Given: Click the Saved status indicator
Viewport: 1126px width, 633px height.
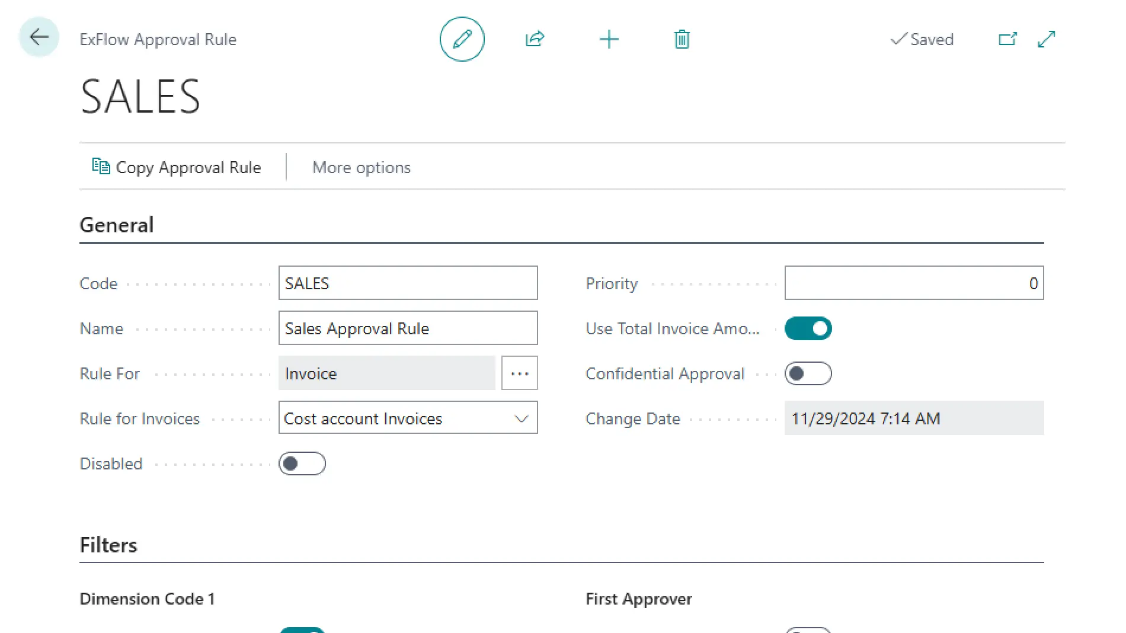Looking at the screenshot, I should pos(922,39).
